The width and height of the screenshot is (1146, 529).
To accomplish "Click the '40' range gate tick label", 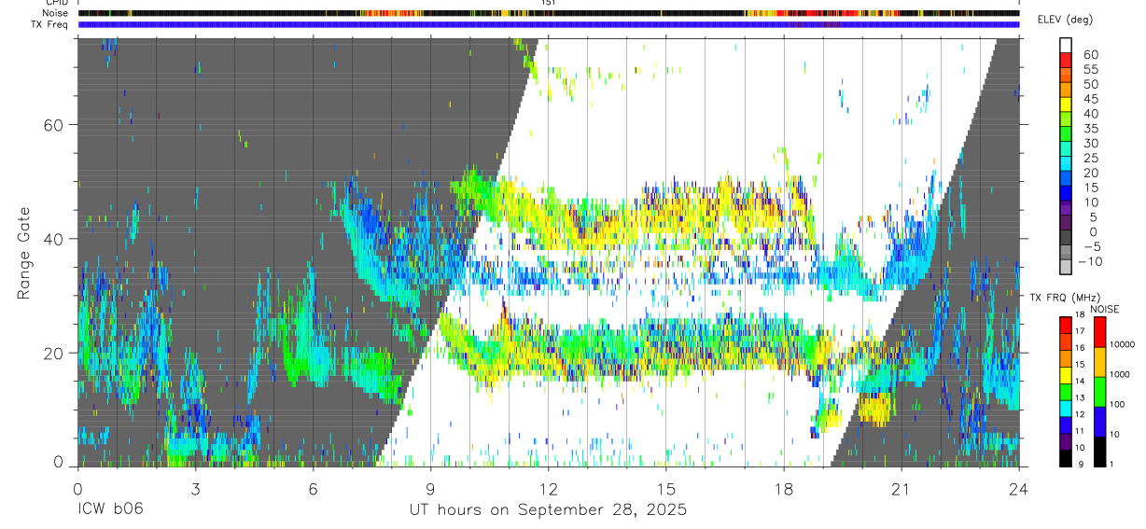I will (56, 239).
